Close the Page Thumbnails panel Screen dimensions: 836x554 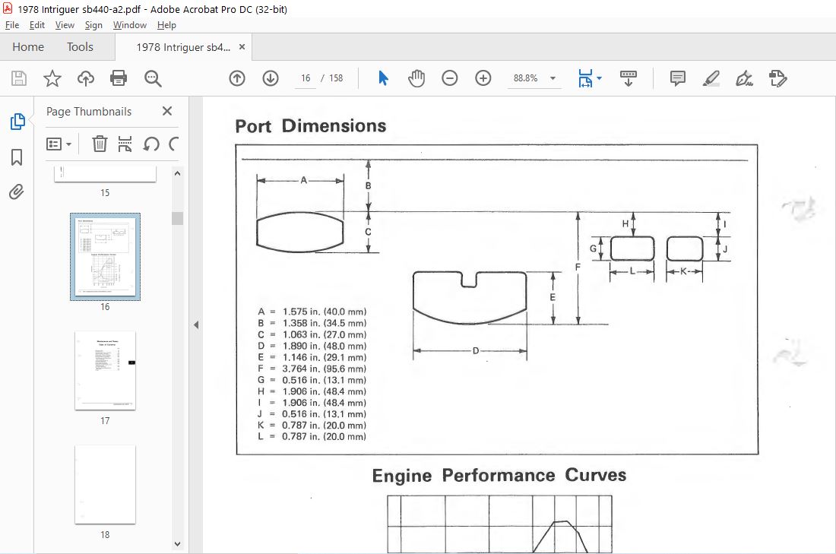tap(167, 111)
